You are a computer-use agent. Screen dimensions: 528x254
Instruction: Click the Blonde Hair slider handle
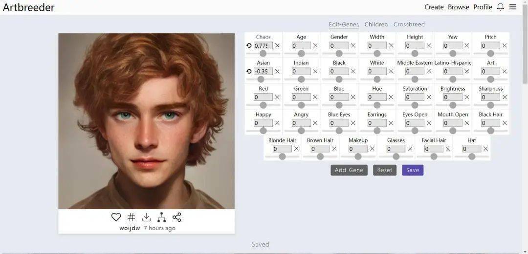coord(282,156)
